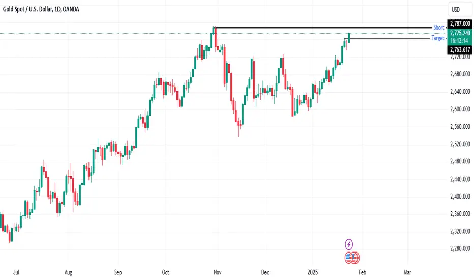Click the 2,280.000 price axis label

(460, 249)
